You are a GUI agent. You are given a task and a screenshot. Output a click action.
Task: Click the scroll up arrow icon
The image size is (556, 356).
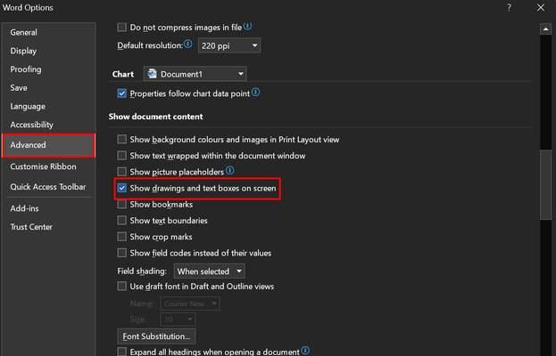(545, 29)
